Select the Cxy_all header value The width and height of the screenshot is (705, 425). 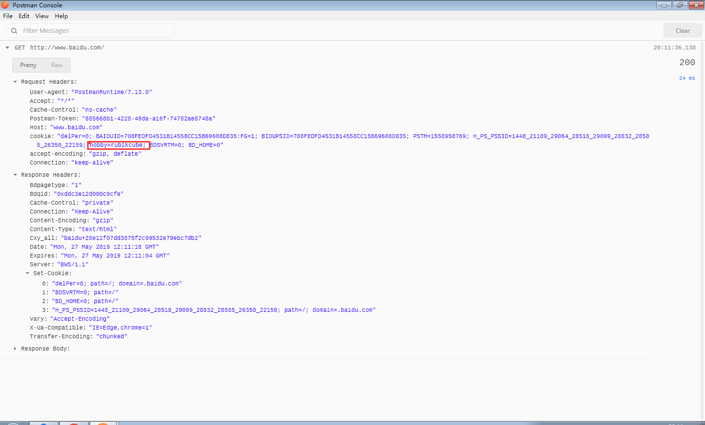pyautogui.click(x=131, y=238)
